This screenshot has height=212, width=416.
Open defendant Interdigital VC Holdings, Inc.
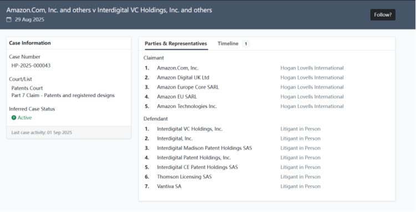(190, 129)
